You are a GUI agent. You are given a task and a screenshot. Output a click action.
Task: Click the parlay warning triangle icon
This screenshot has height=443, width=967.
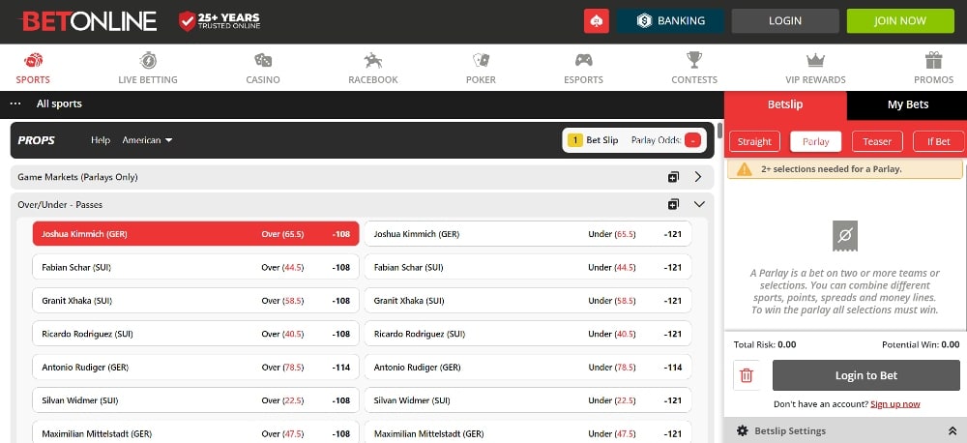click(745, 169)
